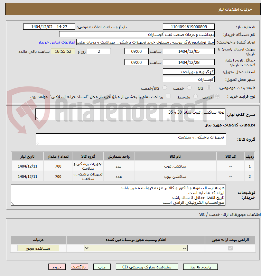
Task: Click the واحد شمارش column header
Action: coord(119,156)
